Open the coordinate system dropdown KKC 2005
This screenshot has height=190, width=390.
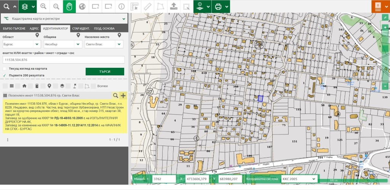299,179
